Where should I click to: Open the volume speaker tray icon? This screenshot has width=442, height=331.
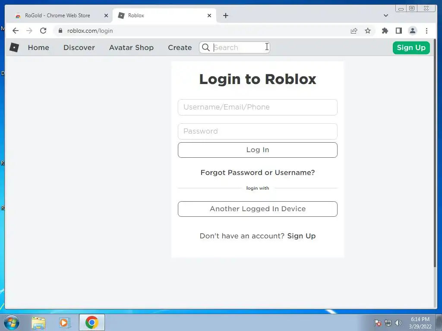(398, 323)
